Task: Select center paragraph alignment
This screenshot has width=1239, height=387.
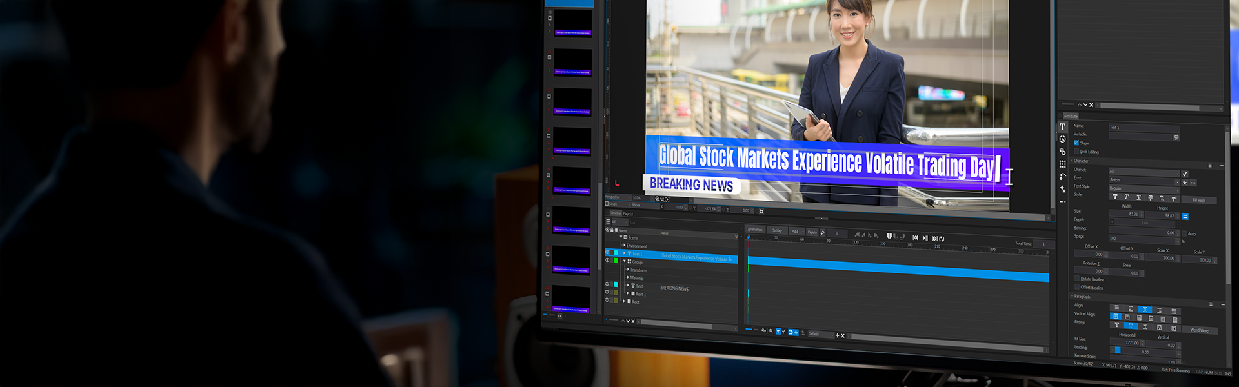Action: pos(1145,310)
